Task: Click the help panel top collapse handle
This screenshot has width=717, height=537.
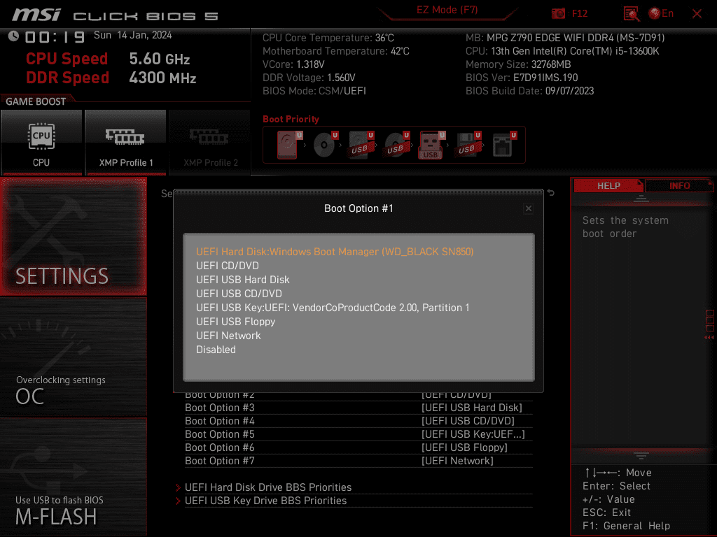Action: (x=641, y=199)
